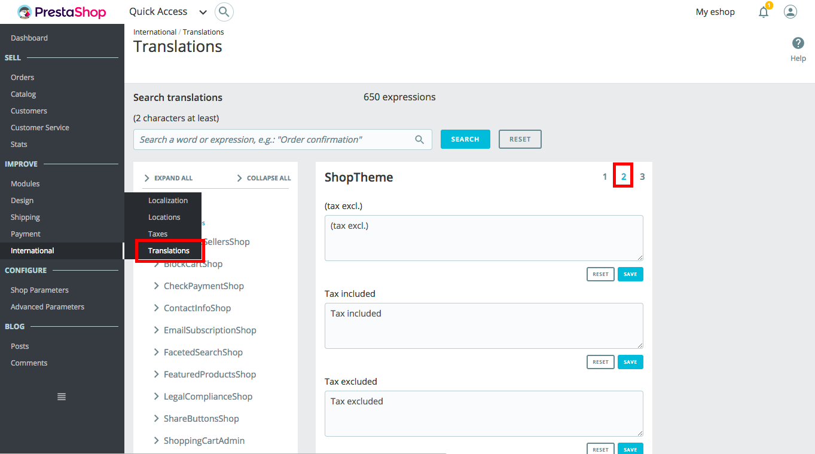Image resolution: width=815 pixels, height=454 pixels.
Task: Click the magnifier inside the translation search field
Action: [x=420, y=140]
